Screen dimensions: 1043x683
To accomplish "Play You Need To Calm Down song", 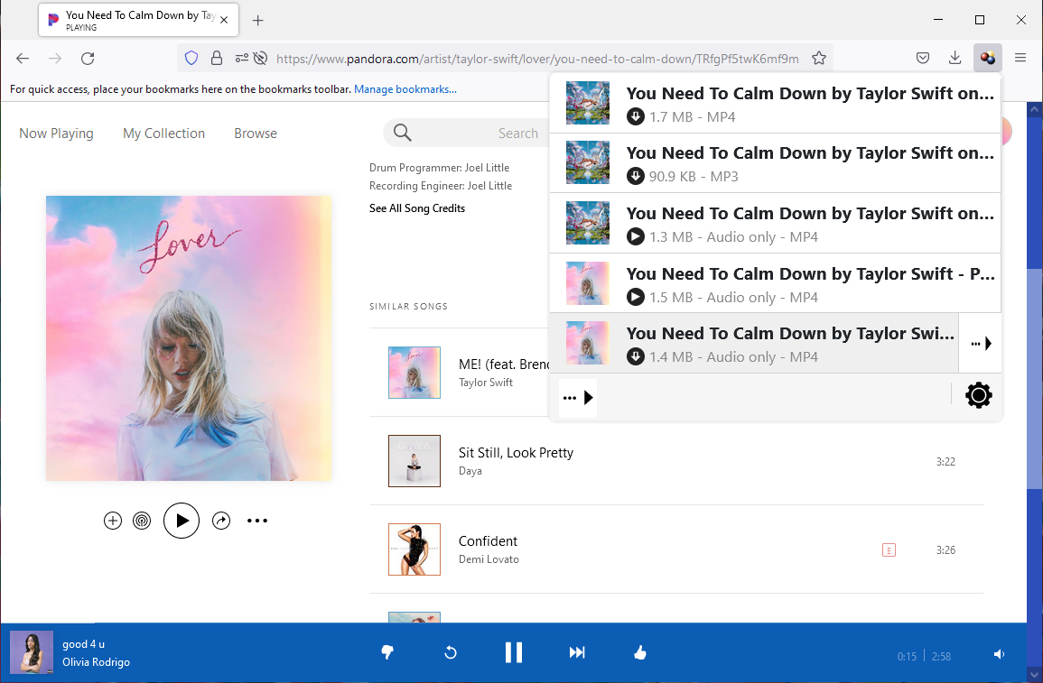I will coord(182,521).
